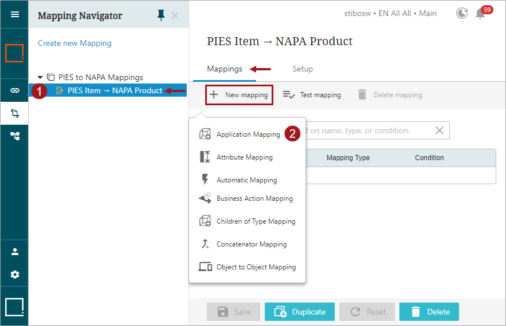This screenshot has width=506, height=326.
Task: Click the Create new Mapping link
Action: [x=74, y=43]
